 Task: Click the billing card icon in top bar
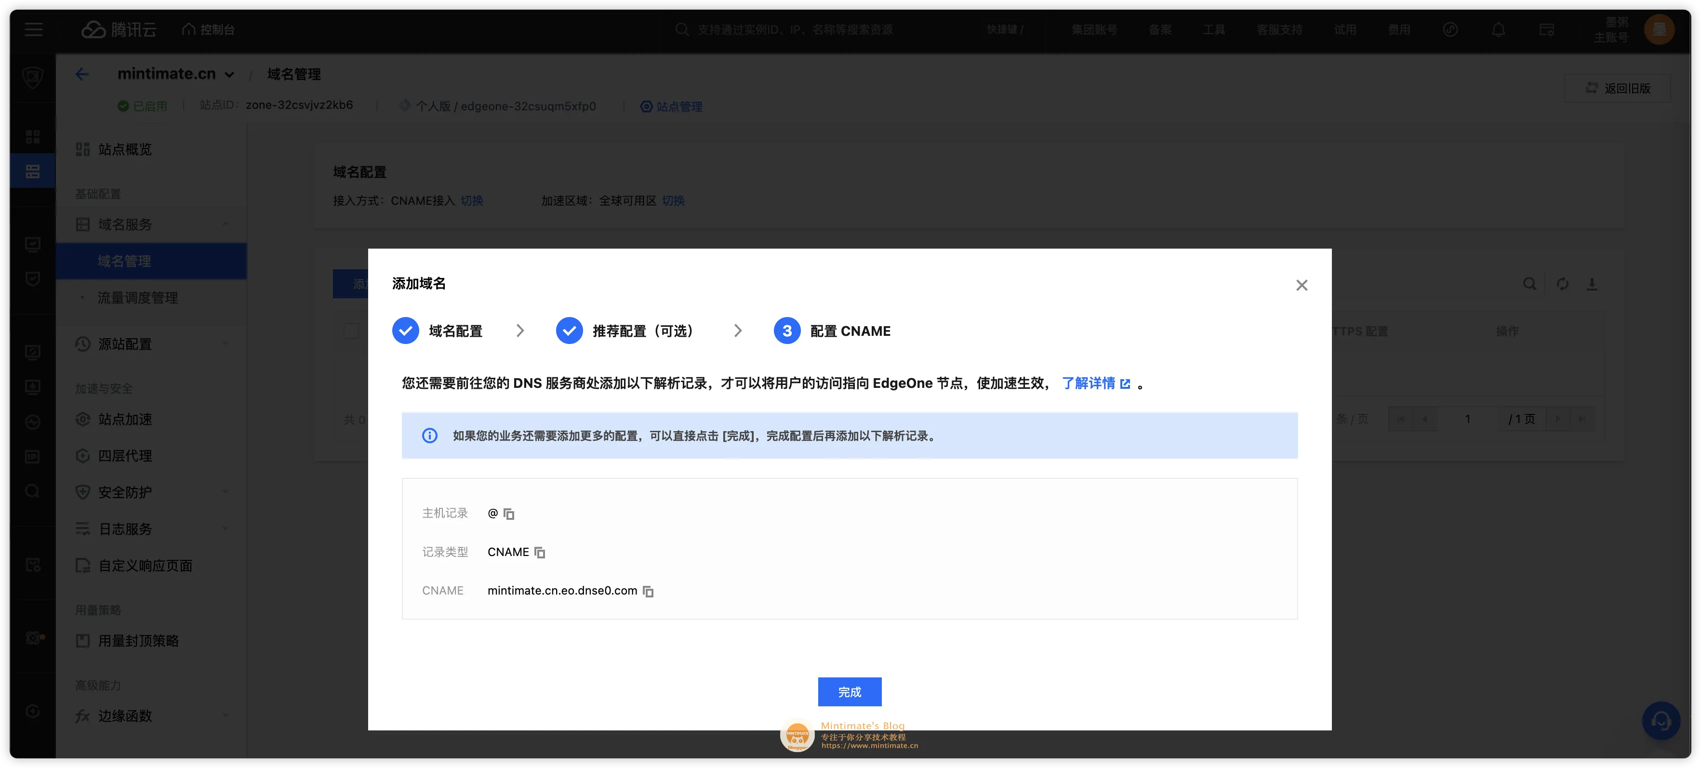[x=1546, y=30]
